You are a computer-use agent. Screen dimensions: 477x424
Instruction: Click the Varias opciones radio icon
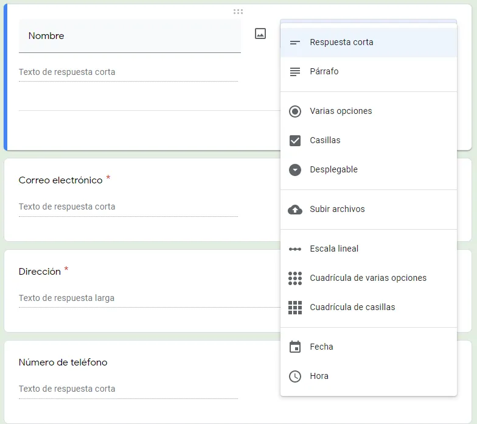click(294, 111)
